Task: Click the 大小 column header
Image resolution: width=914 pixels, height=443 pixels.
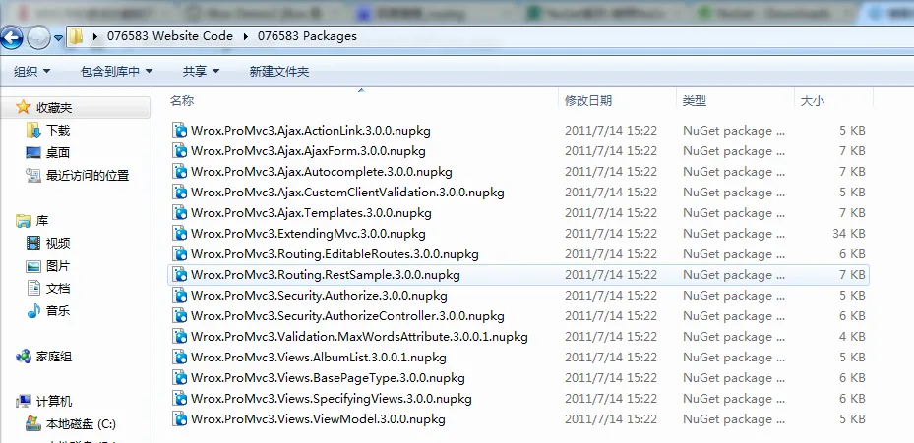Action: click(x=813, y=101)
